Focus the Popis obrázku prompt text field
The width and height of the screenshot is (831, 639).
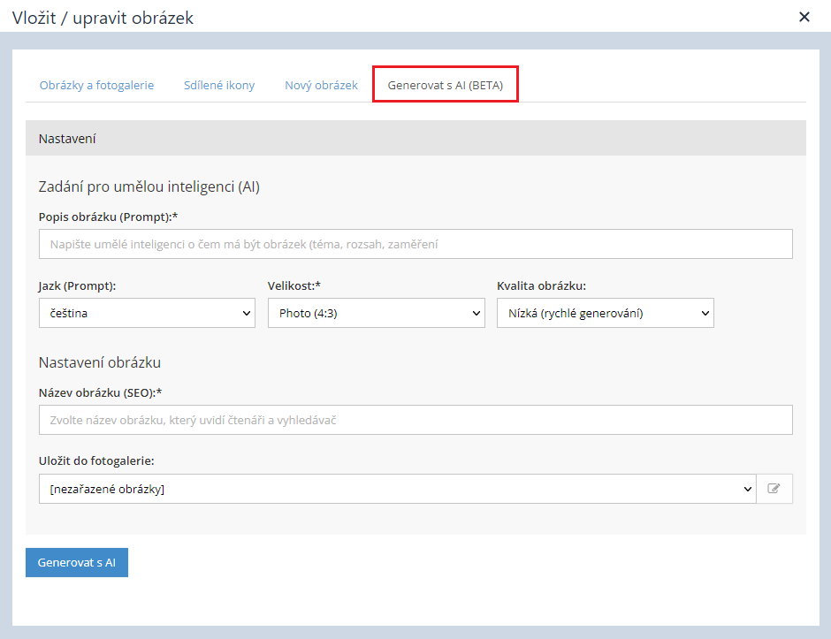[x=415, y=244]
